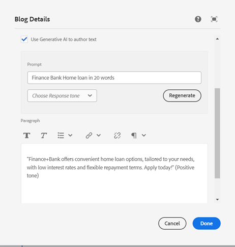The image size is (235, 247).
Task: Select the bullet list icon
Action: click(61, 135)
